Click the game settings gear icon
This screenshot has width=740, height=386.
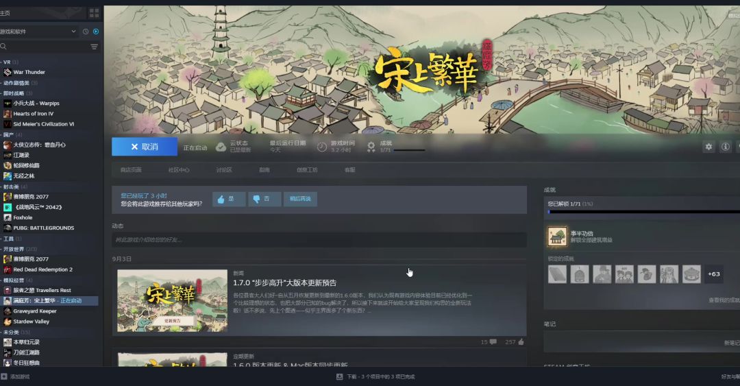click(x=708, y=147)
